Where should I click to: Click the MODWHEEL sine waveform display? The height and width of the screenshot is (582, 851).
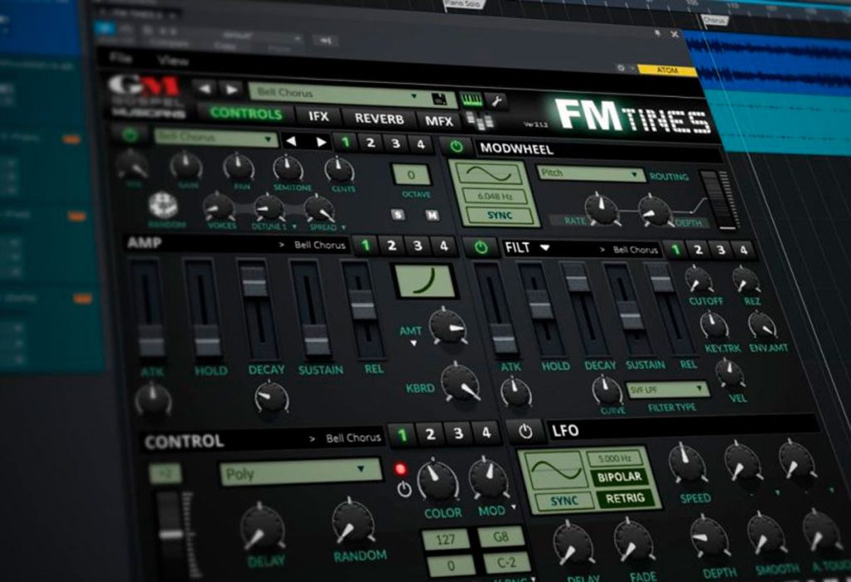click(489, 174)
